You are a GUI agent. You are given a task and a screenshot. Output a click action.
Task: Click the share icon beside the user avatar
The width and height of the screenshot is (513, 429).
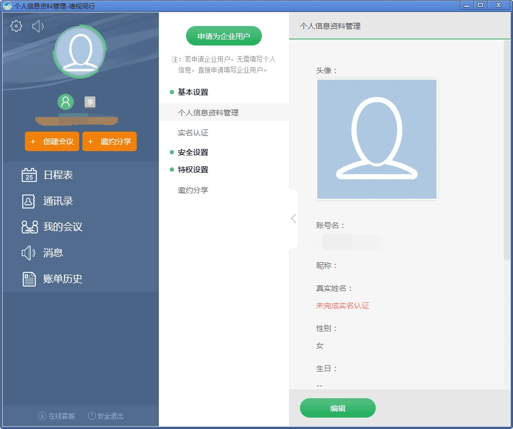pos(89,102)
